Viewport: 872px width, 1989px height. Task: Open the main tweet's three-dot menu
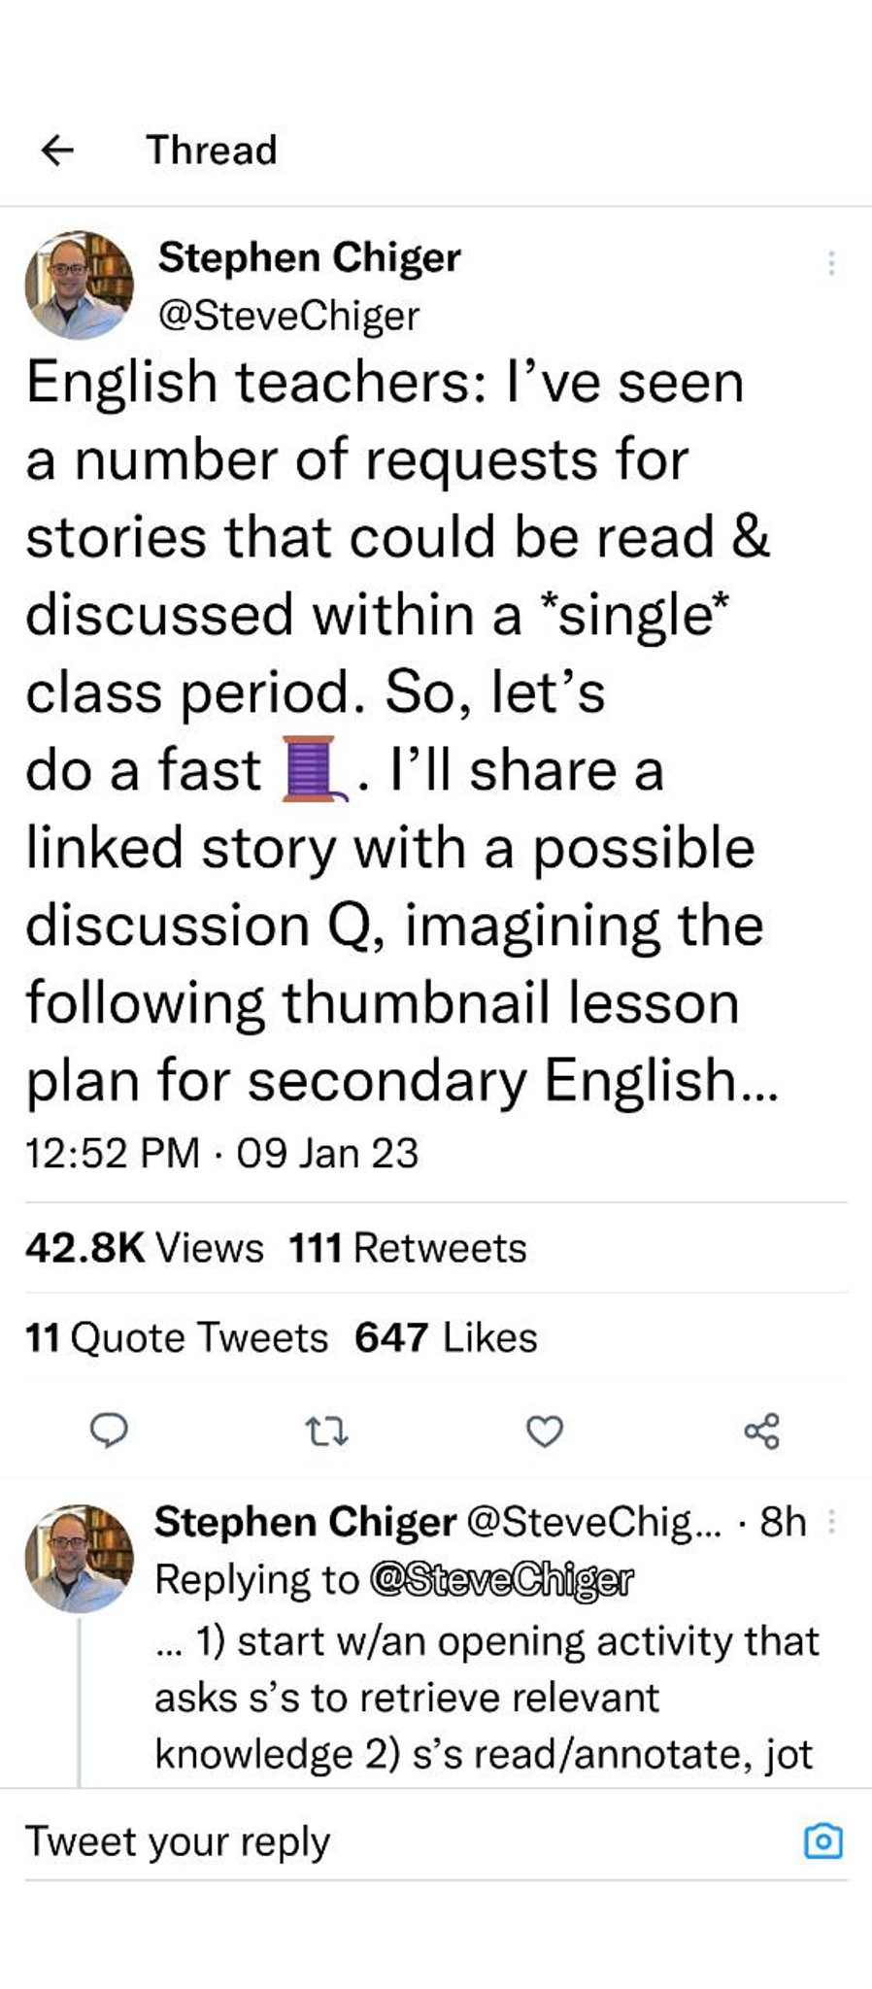pyautogui.click(x=831, y=263)
